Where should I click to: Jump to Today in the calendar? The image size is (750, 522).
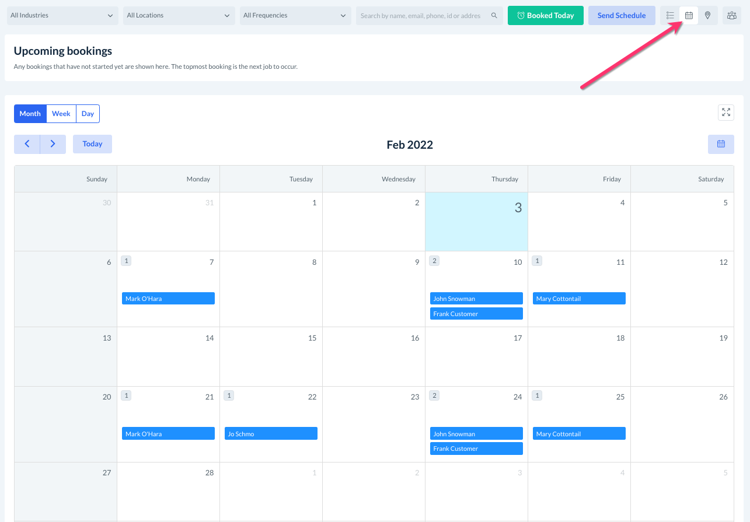[x=92, y=144]
